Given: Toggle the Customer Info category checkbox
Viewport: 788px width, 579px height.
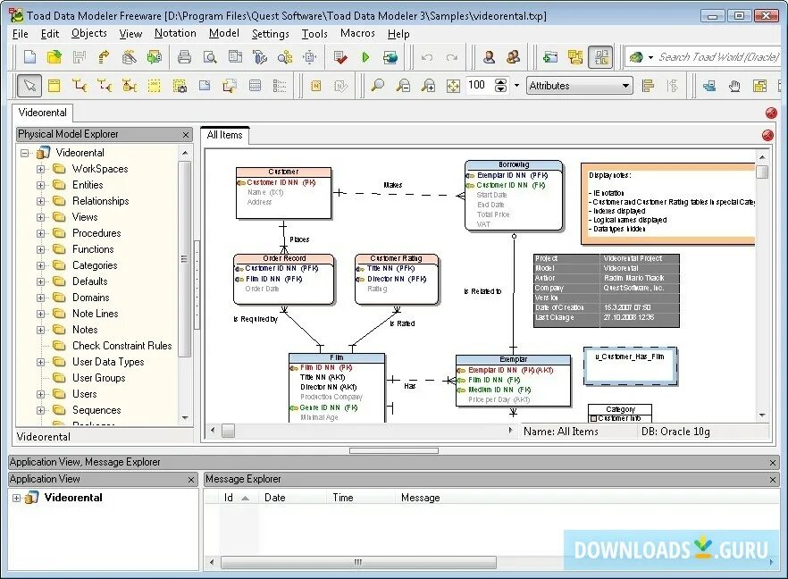Looking at the screenshot, I should point(593,419).
